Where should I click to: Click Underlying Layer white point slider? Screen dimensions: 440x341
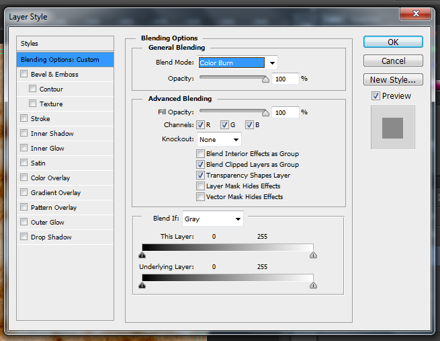pyautogui.click(x=313, y=285)
